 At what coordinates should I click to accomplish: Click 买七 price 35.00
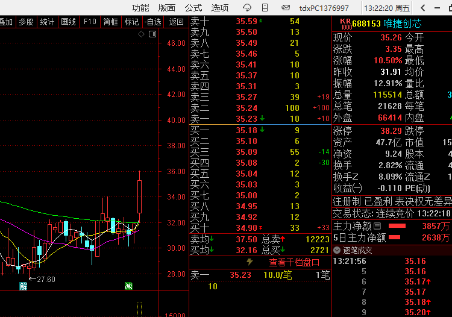pos(246,195)
